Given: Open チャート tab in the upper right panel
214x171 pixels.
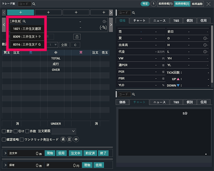Looking at the screenshot, I should [x=139, y=21].
